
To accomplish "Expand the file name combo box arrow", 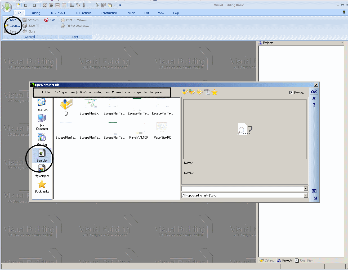I will pos(306,189).
